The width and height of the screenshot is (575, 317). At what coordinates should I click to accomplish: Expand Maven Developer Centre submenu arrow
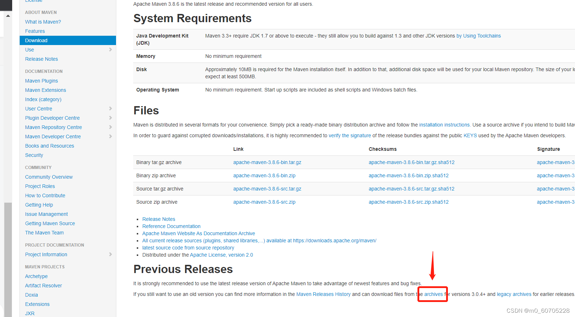tap(110, 137)
